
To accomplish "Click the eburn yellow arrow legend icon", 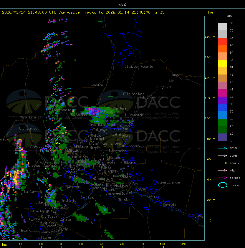I will pyautogui.click(x=223, y=163).
